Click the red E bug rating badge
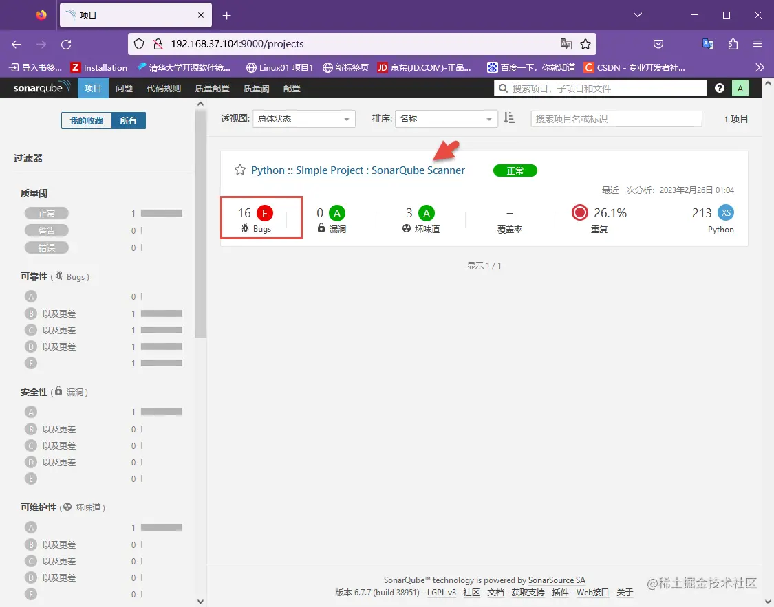The width and height of the screenshot is (774, 607). (x=265, y=213)
